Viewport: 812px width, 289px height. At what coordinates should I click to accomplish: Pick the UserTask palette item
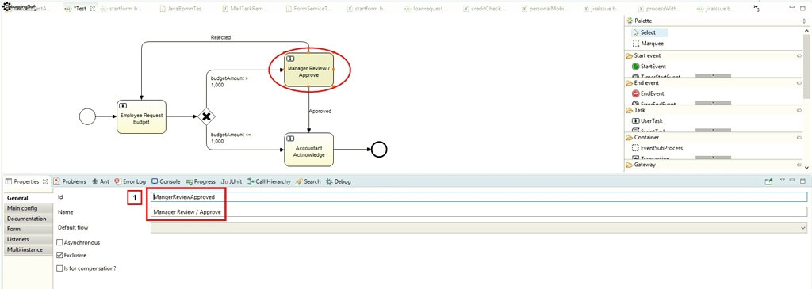[x=647, y=120]
